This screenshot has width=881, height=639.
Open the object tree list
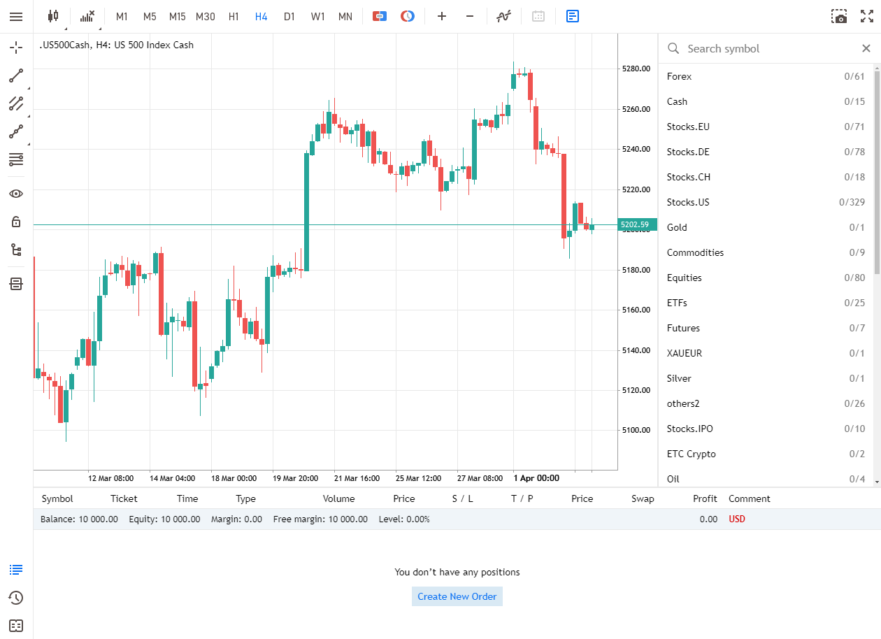pos(16,250)
